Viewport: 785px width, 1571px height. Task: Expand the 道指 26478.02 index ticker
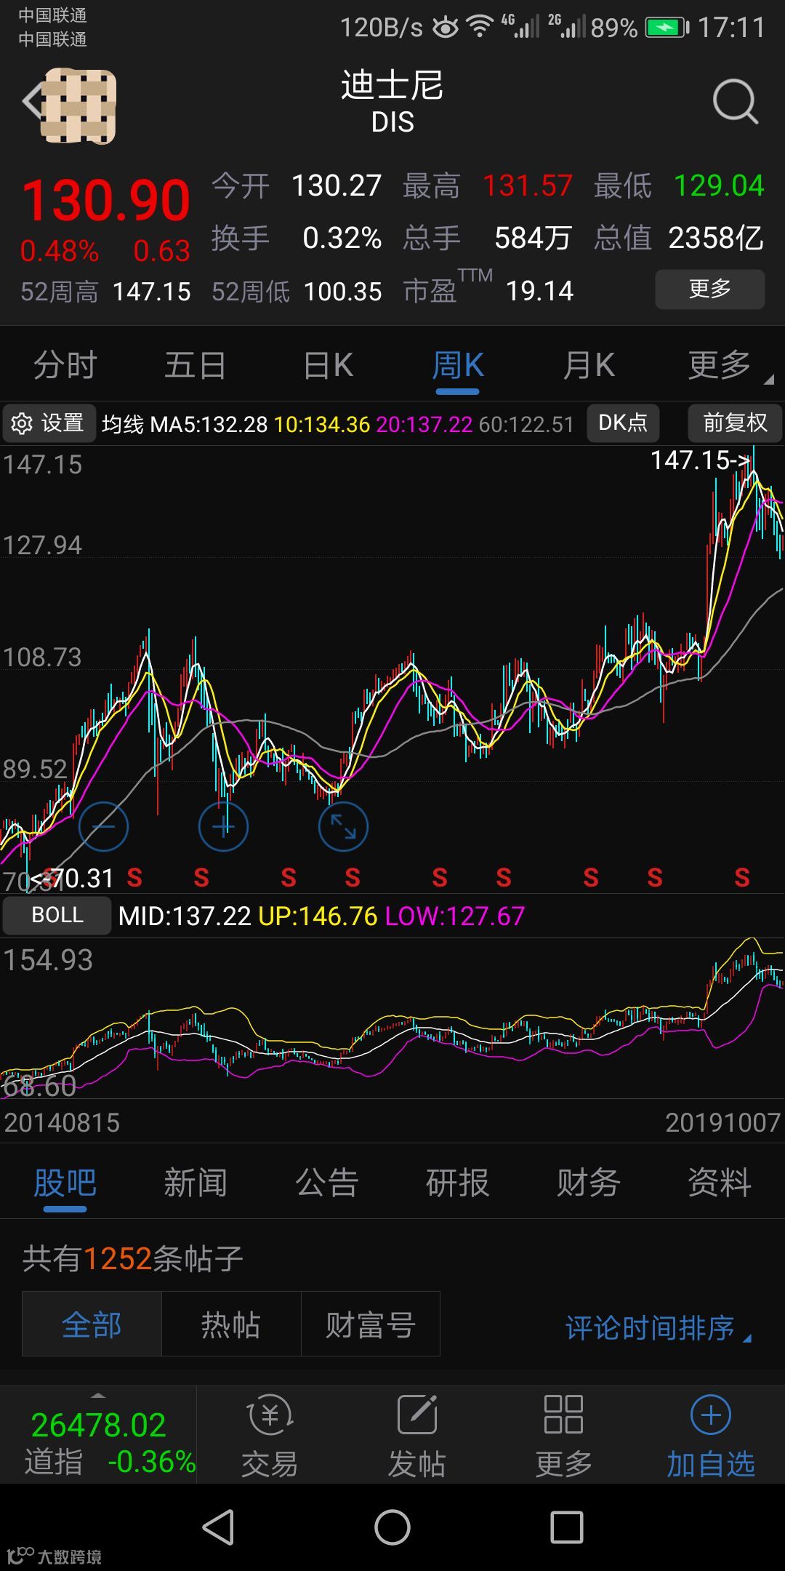coord(98,1436)
